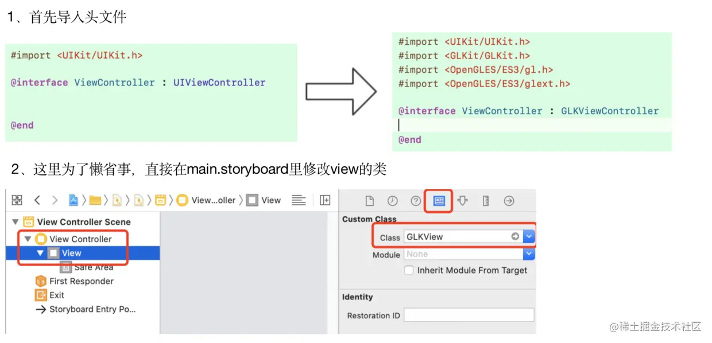Screen dimensions: 712x343
Task: Click the GLKit/GLKit.h import line
Action: [464, 56]
